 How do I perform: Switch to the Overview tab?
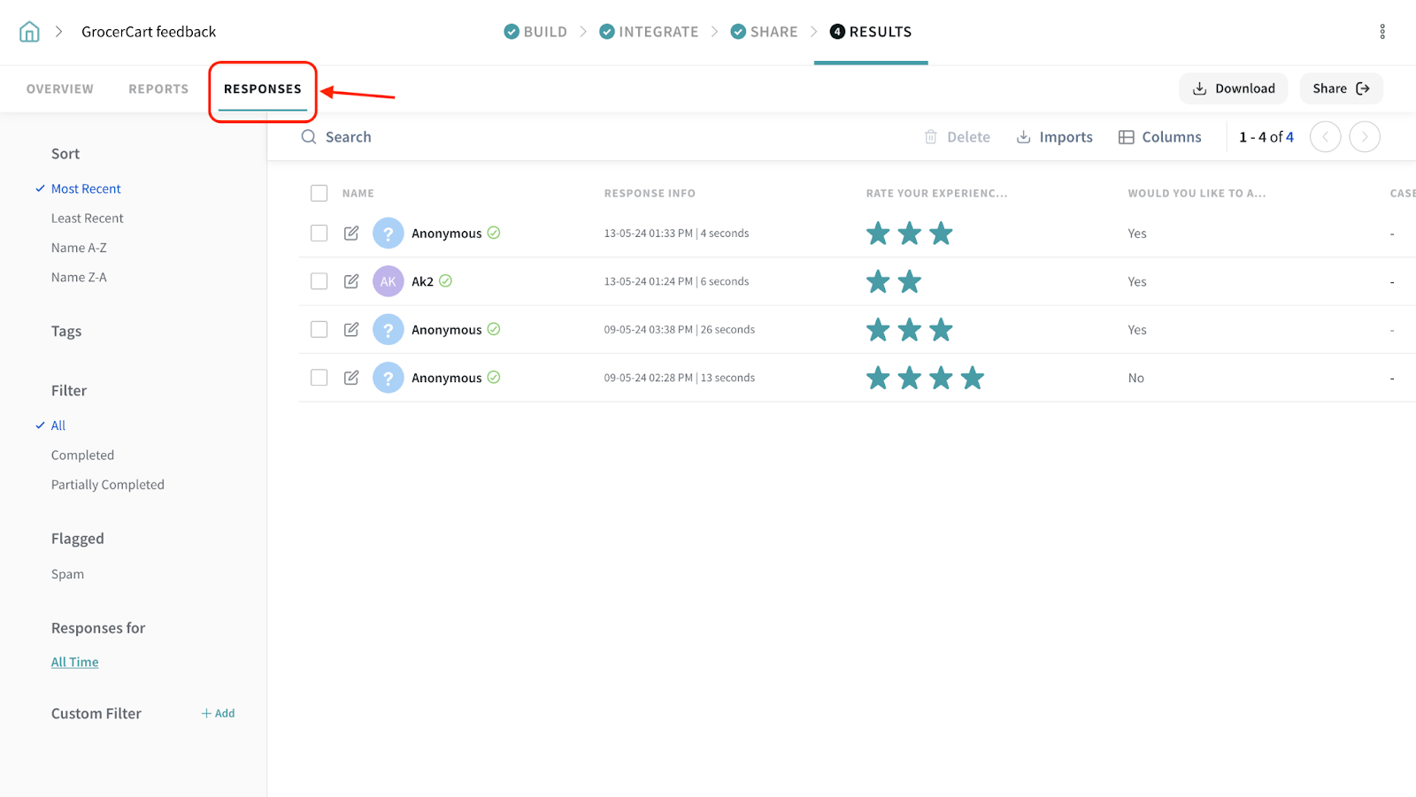[x=59, y=89]
